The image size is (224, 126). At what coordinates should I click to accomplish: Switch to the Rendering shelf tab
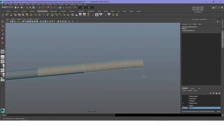[x=81, y=11]
